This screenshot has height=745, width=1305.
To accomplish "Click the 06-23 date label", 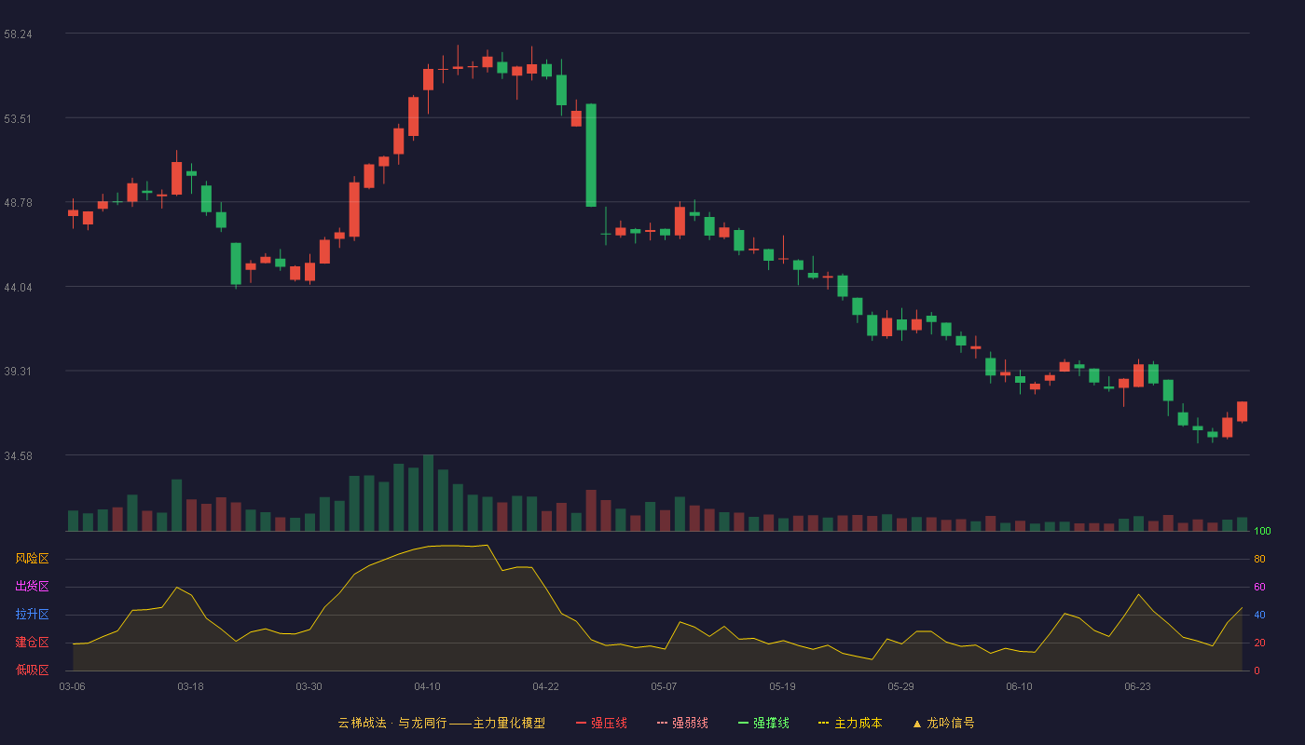I will pyautogui.click(x=1137, y=686).
